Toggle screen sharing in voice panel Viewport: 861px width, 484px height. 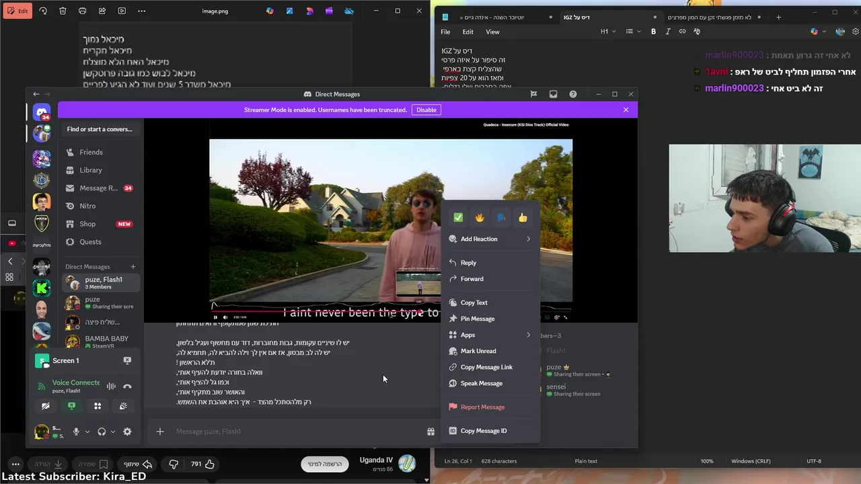(x=71, y=406)
